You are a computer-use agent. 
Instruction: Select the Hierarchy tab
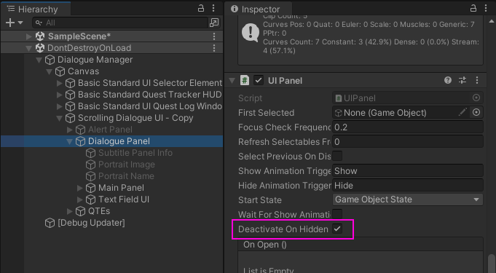[33, 9]
